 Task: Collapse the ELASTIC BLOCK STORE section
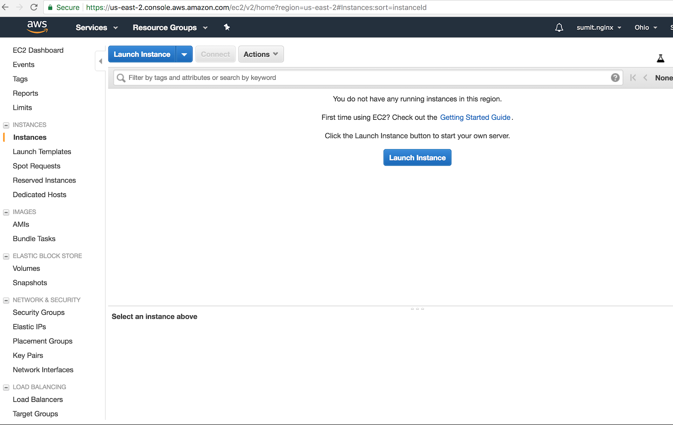click(x=6, y=256)
